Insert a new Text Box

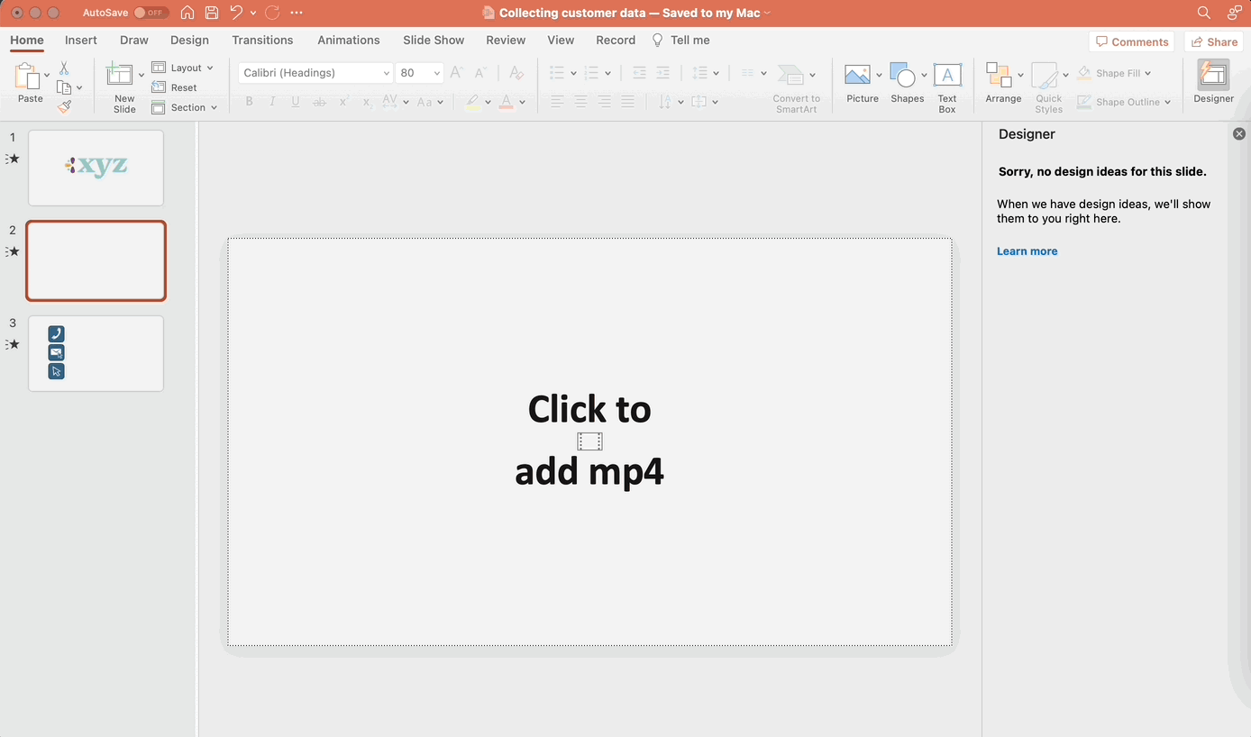(946, 86)
